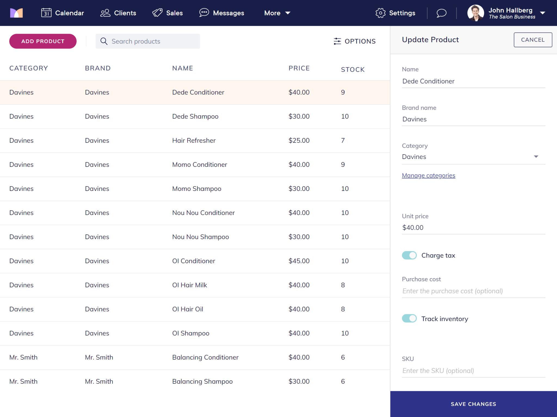Open the Manage categories link
The height and width of the screenshot is (417, 557).
point(429,175)
